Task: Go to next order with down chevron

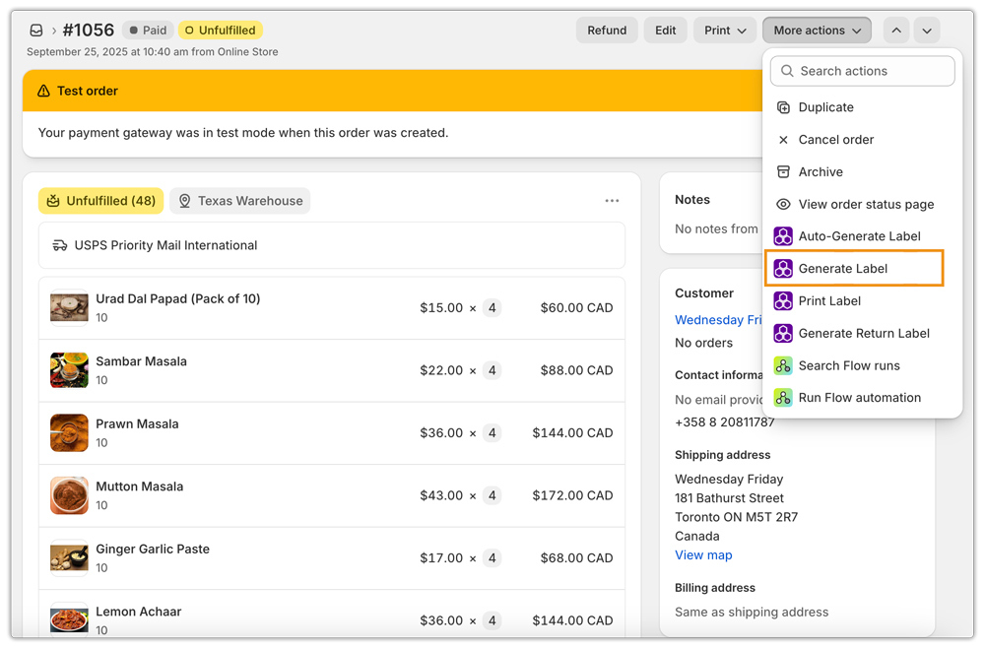Action: [927, 31]
